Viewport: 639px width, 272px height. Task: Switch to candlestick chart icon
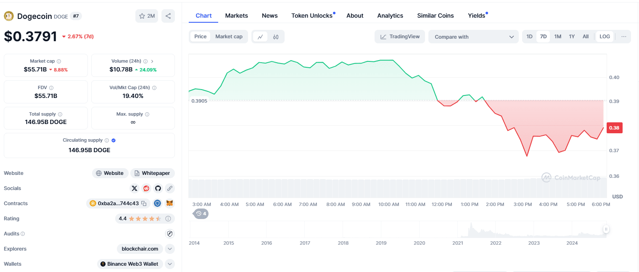tap(276, 37)
